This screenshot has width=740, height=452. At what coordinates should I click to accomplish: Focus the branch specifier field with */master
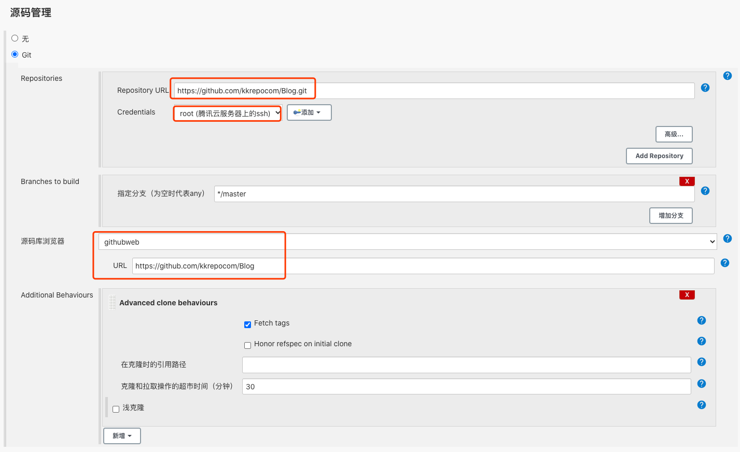point(454,194)
